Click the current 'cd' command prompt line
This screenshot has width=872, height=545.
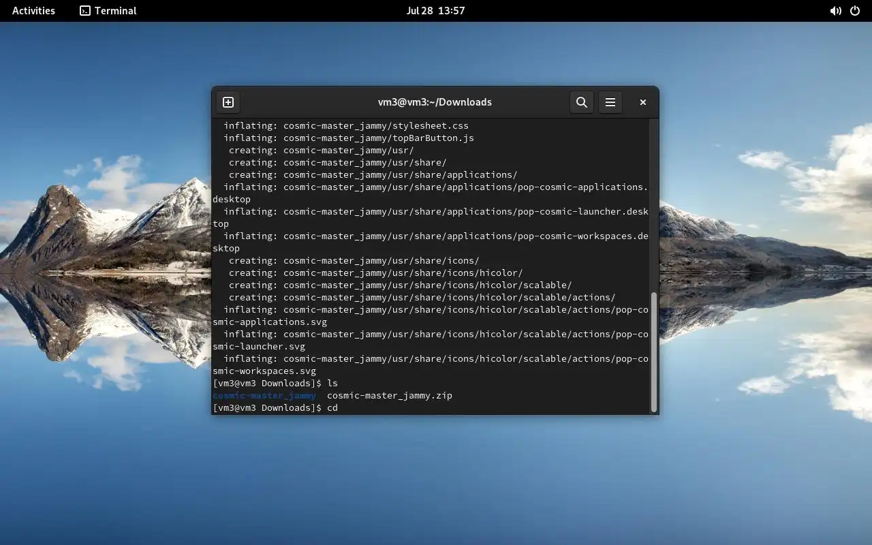(x=275, y=408)
